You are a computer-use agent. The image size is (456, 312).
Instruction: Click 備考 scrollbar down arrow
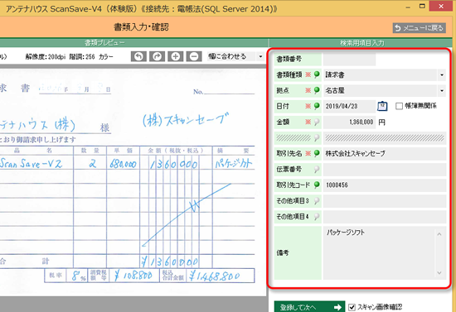coord(439,273)
